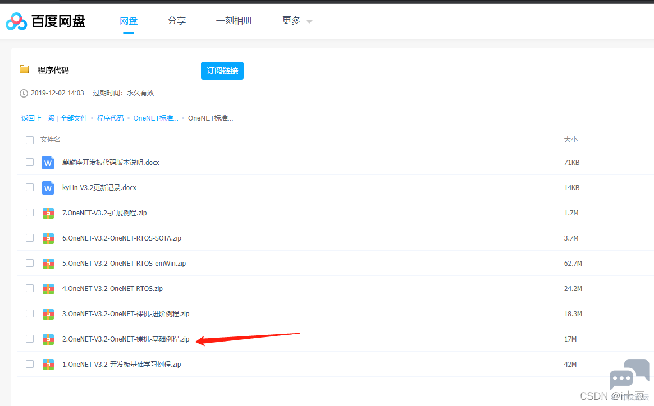The width and height of the screenshot is (654, 406).
Task: Switch to the 网盘 tab
Action: coord(129,21)
